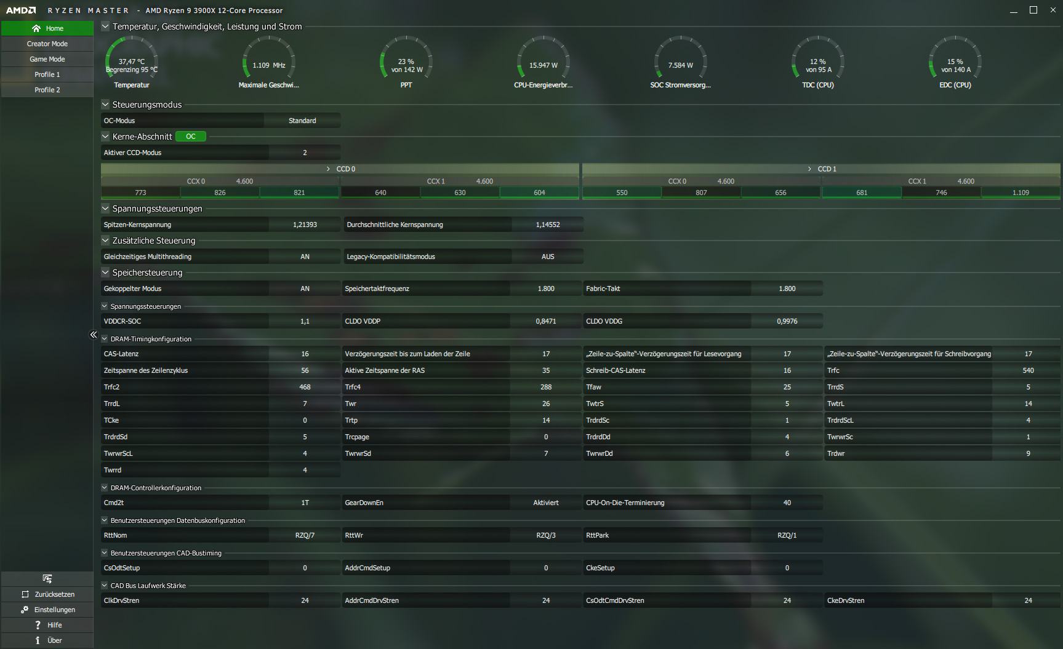
Task: Collapse Benutzersteuerungen Datenbuskonfiguration section
Action: pos(105,520)
